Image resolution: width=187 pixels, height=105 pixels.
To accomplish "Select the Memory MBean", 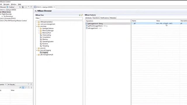I will point(45,39).
